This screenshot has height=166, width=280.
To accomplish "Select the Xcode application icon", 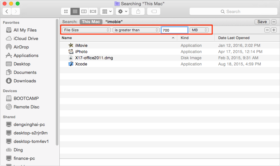I will point(71,64).
